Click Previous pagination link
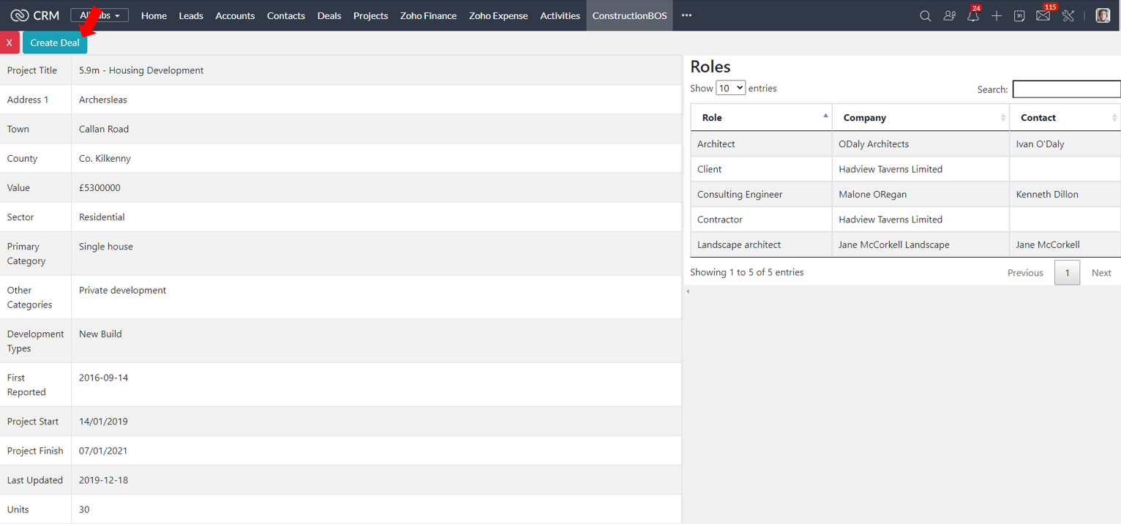1121x524 pixels. click(x=1025, y=272)
